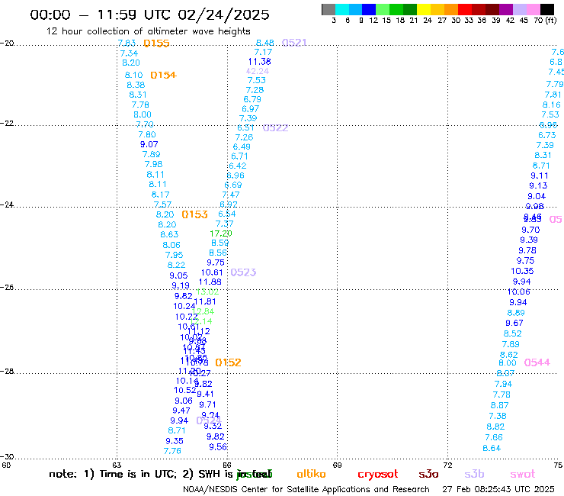
Task: Click the wave height value 9.47
Action: [x=181, y=411]
